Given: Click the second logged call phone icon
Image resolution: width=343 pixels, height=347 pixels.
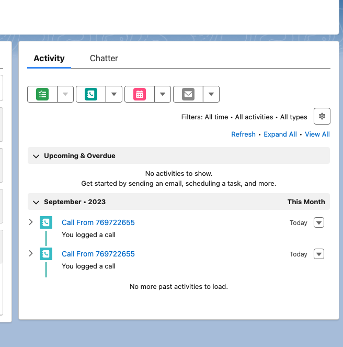Looking at the screenshot, I should [x=46, y=254].
